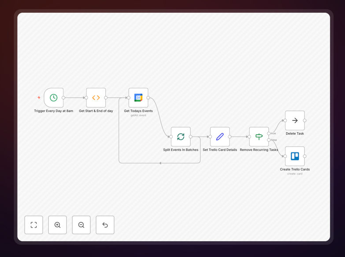The image size is (345, 257).
Task: Click the 'getAll: event' subtitle
Action: (138, 116)
